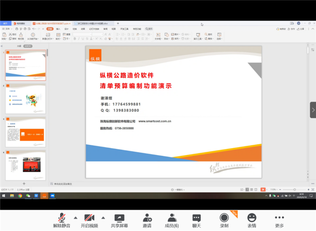Select slide 4 thumbnail with red photo
The width and height of the screenshot is (316, 231).
click(x=26, y=165)
